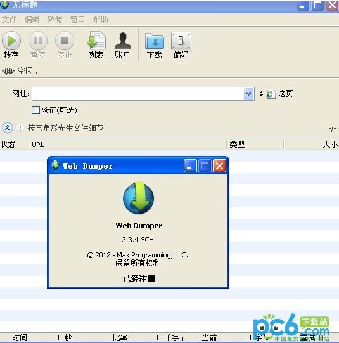Collapse file details with double-chevron button
The width and height of the screenshot is (339, 343).
tap(7, 127)
